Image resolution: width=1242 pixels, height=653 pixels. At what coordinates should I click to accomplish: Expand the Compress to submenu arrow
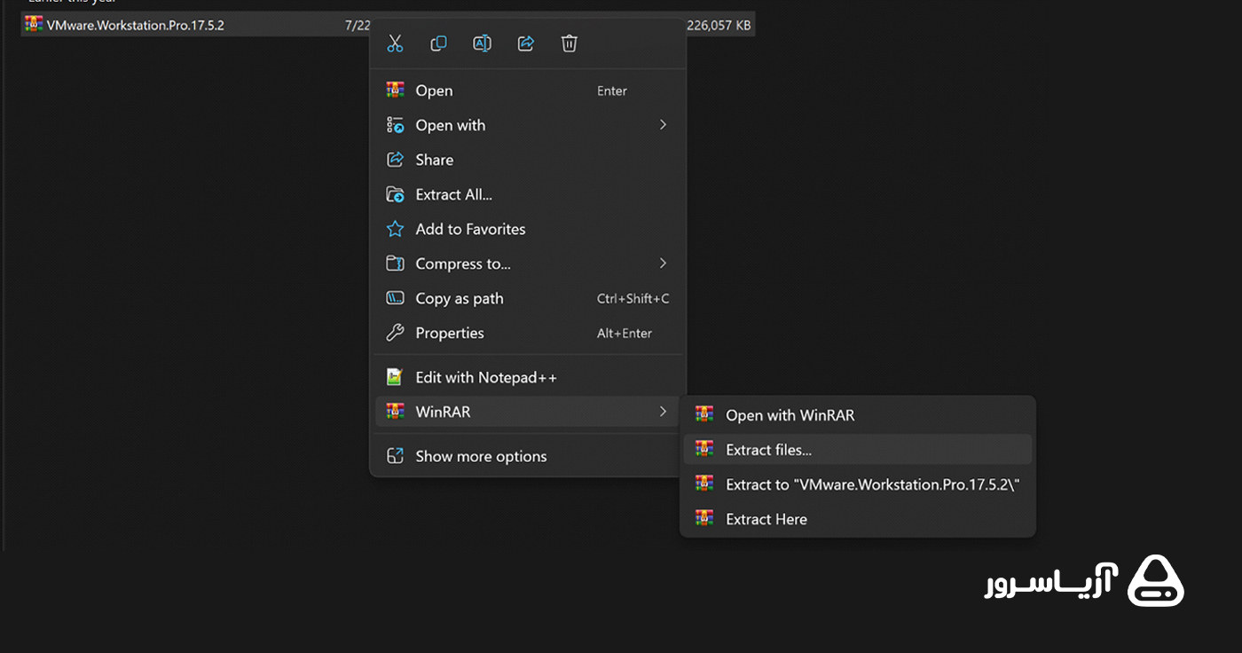click(663, 264)
